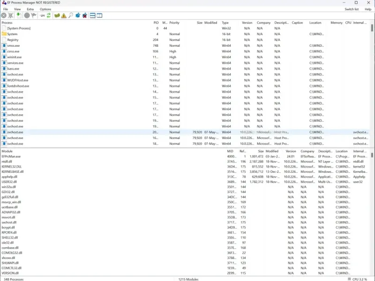Image resolution: width=375 pixels, height=281 pixels.
Task: Click the gray flag toolbar icon
Action: click(34, 15)
